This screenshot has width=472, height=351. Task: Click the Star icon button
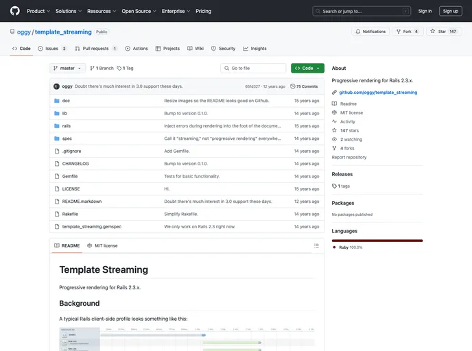pyautogui.click(x=443, y=32)
